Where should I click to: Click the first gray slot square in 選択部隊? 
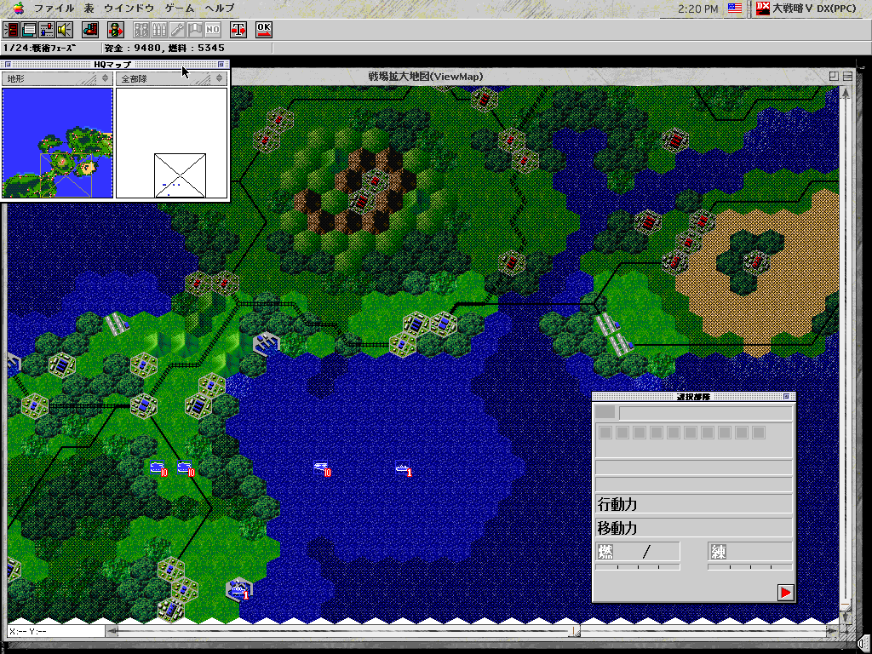pyautogui.click(x=605, y=433)
